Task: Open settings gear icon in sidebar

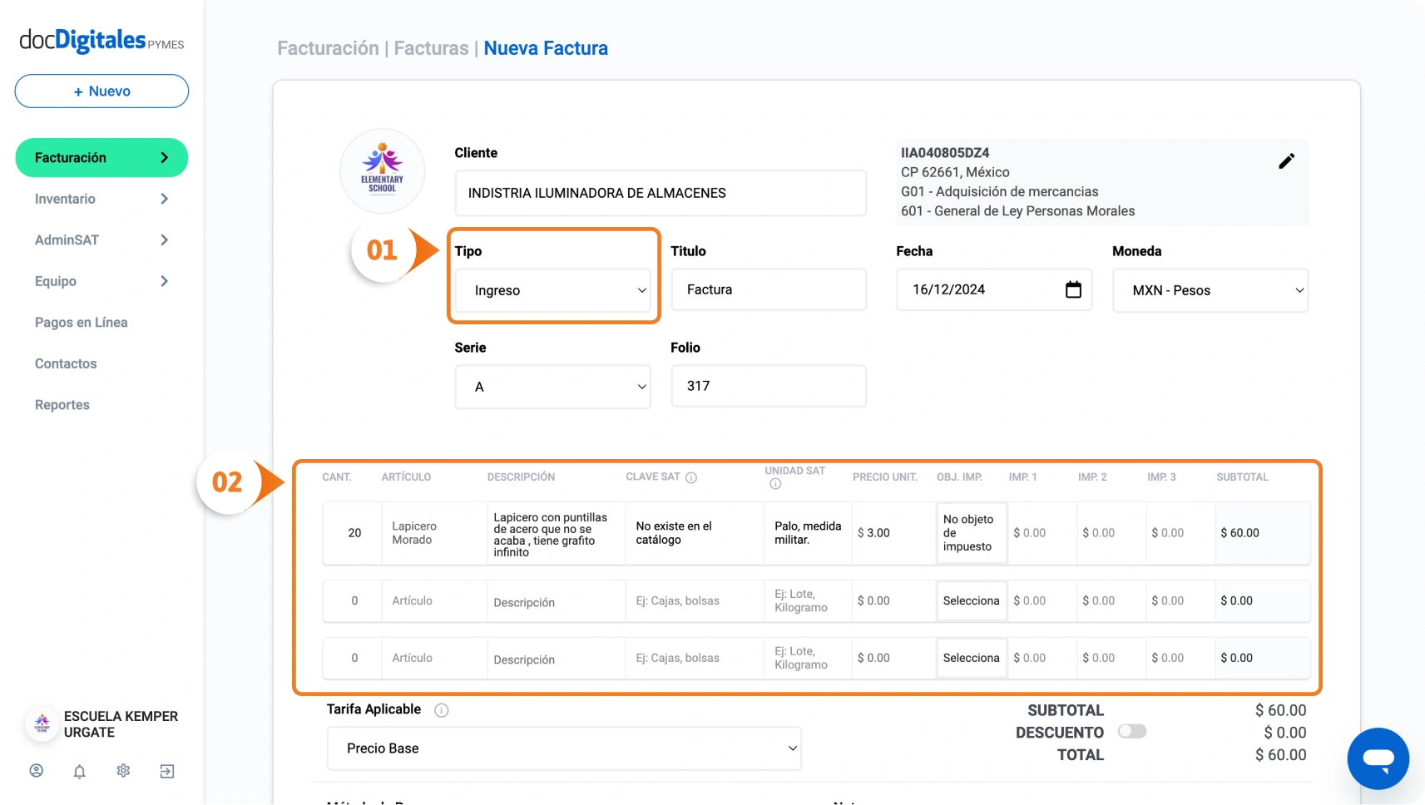Action: (123, 771)
